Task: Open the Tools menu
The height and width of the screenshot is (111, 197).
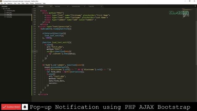Action: 27,3
